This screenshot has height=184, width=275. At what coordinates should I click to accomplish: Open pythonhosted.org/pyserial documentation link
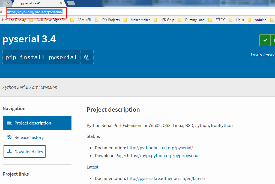click(160, 148)
